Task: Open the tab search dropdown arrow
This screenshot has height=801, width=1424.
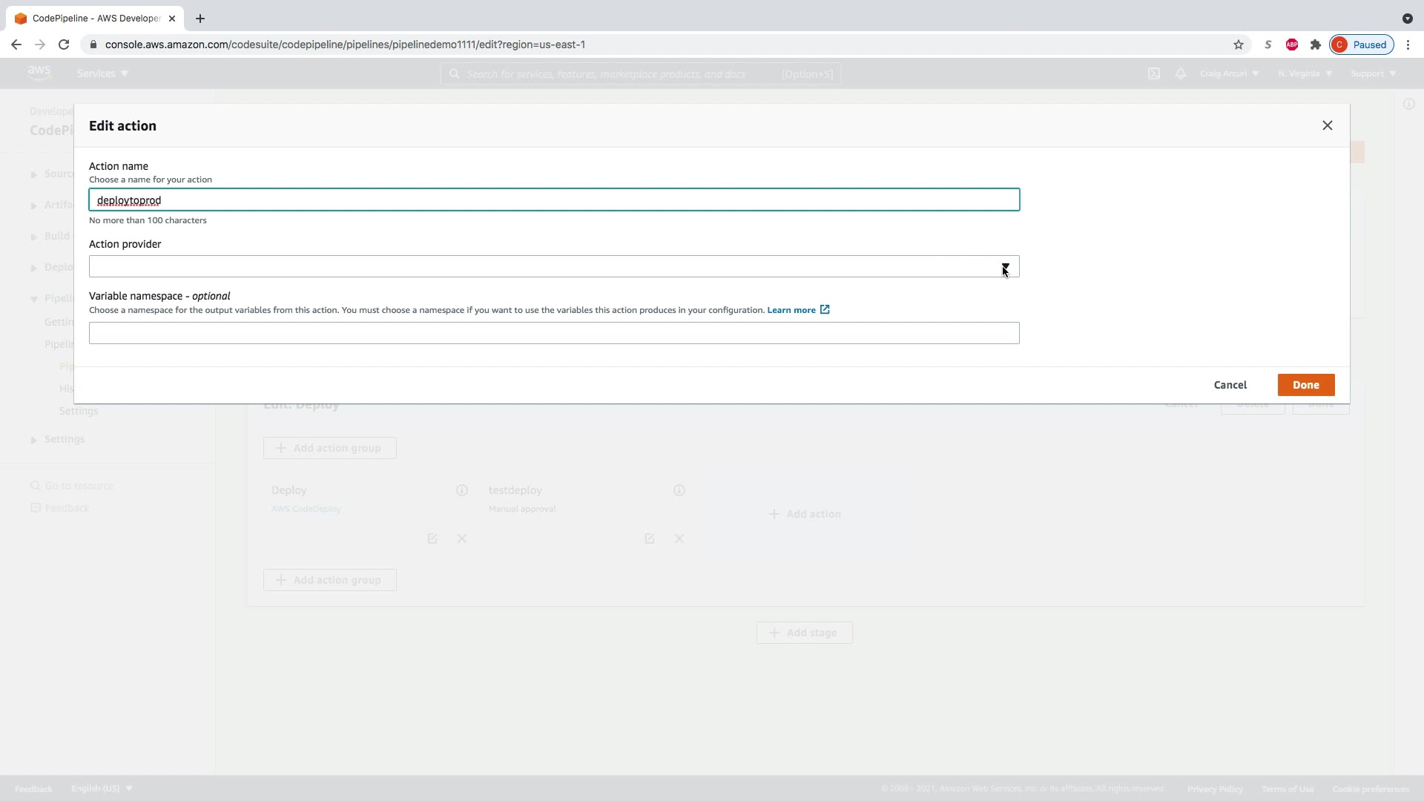Action: 1407,19
